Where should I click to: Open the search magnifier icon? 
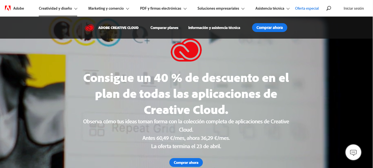click(x=328, y=8)
